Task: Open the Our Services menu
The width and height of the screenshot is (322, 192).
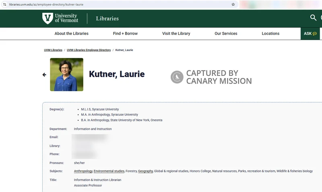Action: click(226, 33)
